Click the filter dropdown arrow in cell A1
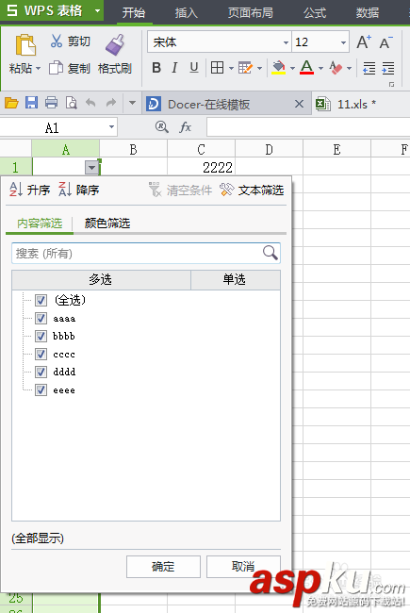This screenshot has height=613, width=410. point(91,168)
